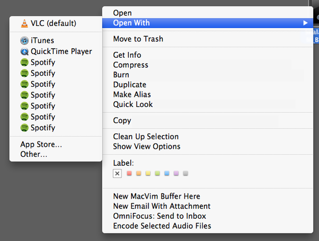Screen dimensions: 319x241
Task: Choose Get Info
Action: (x=207, y=55)
